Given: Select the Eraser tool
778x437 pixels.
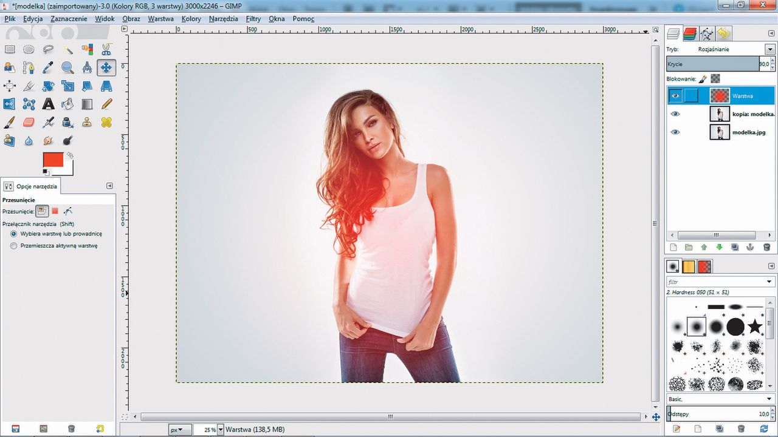Looking at the screenshot, I should (29, 123).
